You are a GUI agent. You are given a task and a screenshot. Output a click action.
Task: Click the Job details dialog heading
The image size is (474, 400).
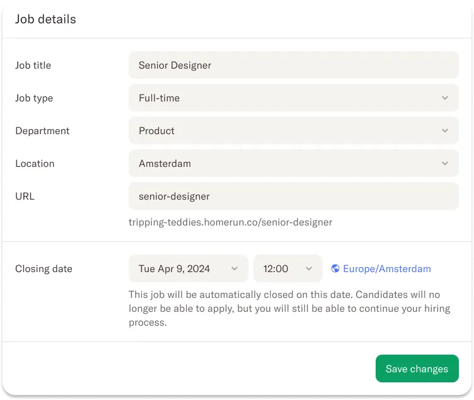[x=45, y=20]
